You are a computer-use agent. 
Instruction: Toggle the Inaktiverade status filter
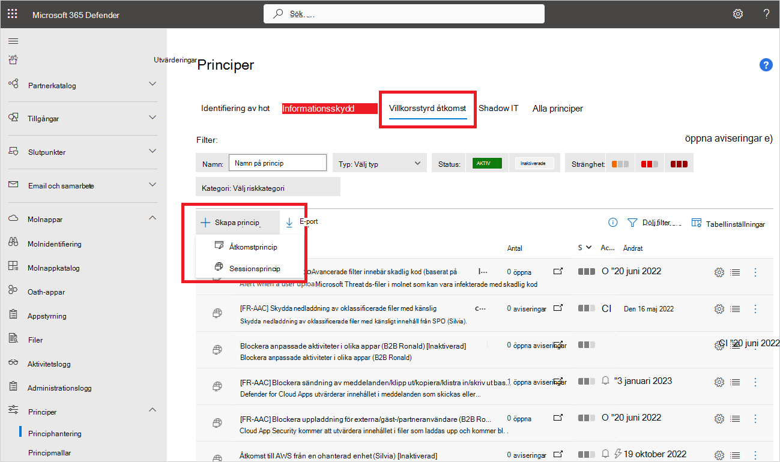click(533, 163)
